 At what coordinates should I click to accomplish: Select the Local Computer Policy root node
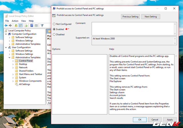pos(19,31)
